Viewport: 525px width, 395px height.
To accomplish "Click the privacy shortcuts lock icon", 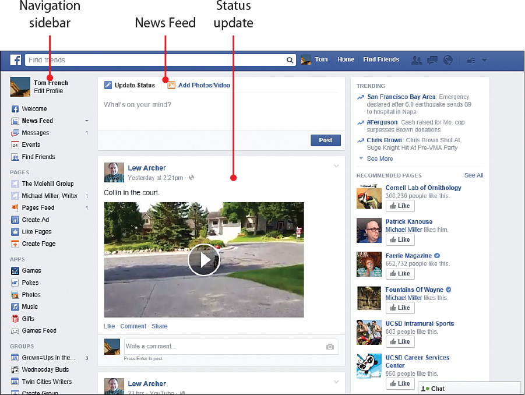I will 471,60.
